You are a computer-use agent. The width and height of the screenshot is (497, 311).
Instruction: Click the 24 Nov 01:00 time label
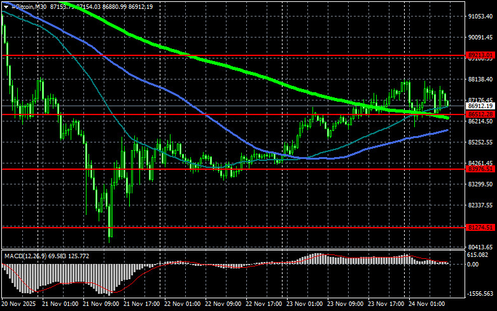[x=426, y=304]
